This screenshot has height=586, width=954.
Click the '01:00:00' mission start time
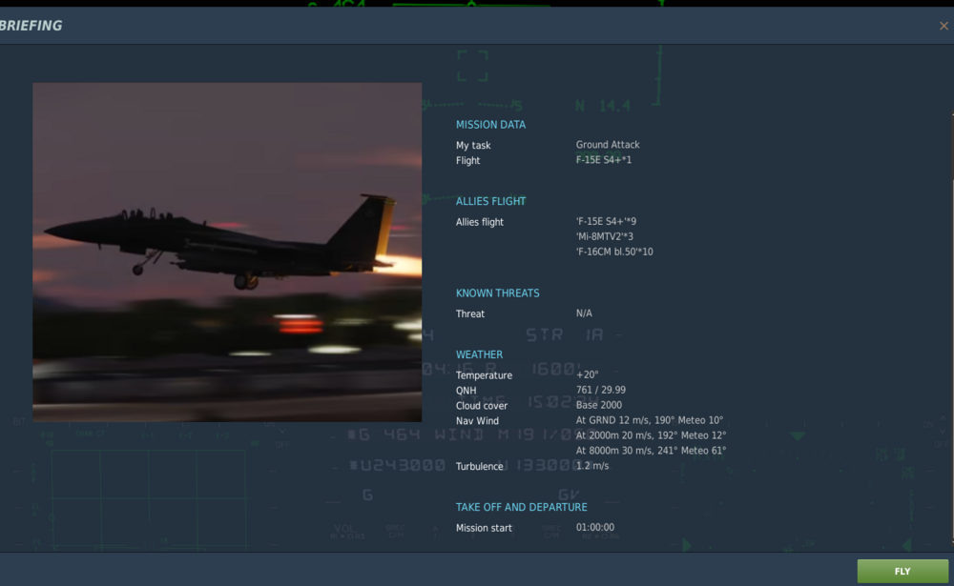click(x=594, y=527)
